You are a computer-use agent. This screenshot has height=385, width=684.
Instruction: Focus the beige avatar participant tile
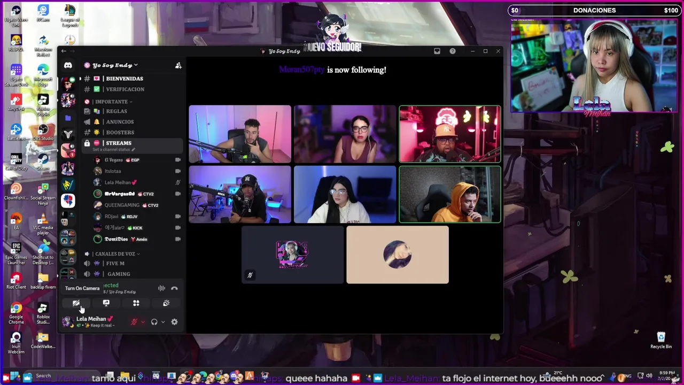click(398, 255)
